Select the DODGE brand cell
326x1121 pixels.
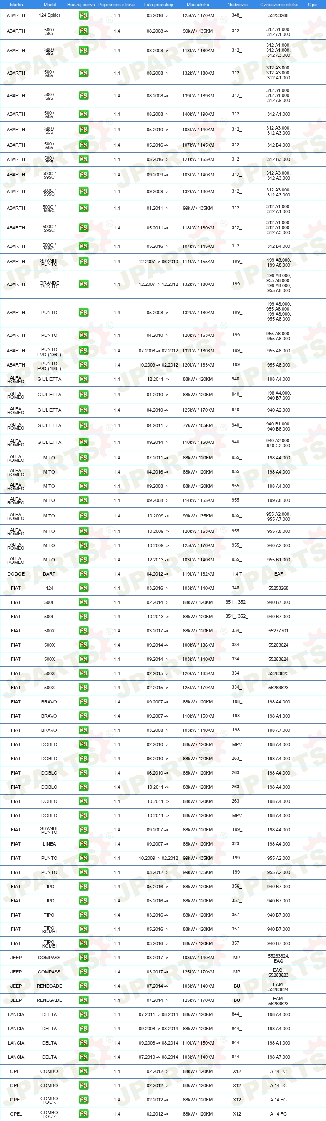point(16,573)
